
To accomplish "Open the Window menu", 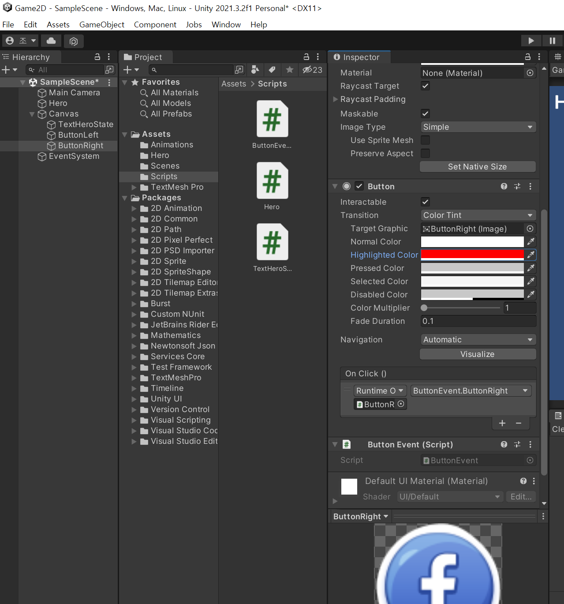I will (226, 25).
